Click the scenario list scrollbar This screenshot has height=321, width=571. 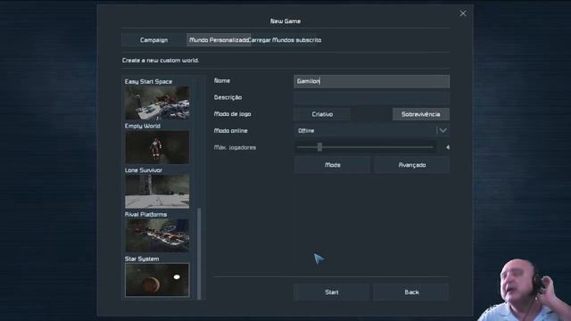(199, 253)
